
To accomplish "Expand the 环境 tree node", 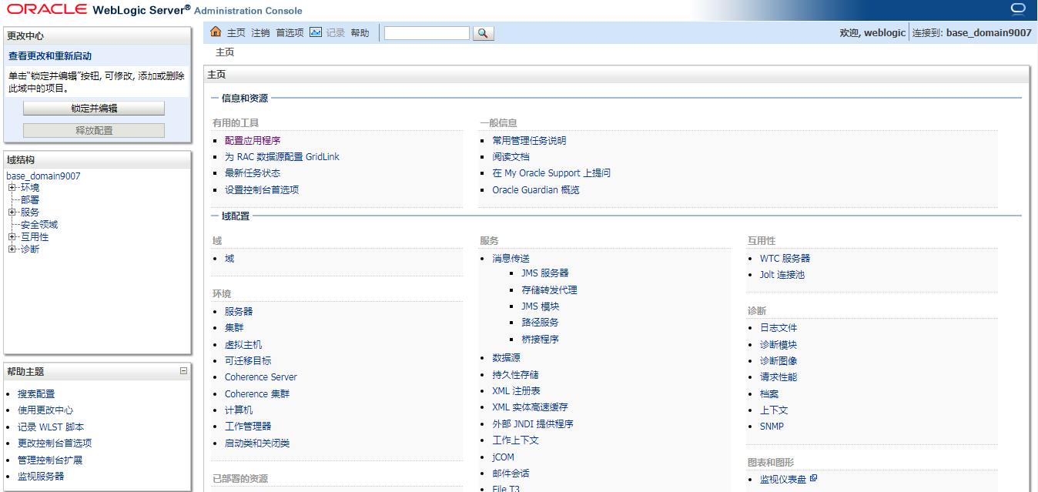I will click(x=12, y=188).
